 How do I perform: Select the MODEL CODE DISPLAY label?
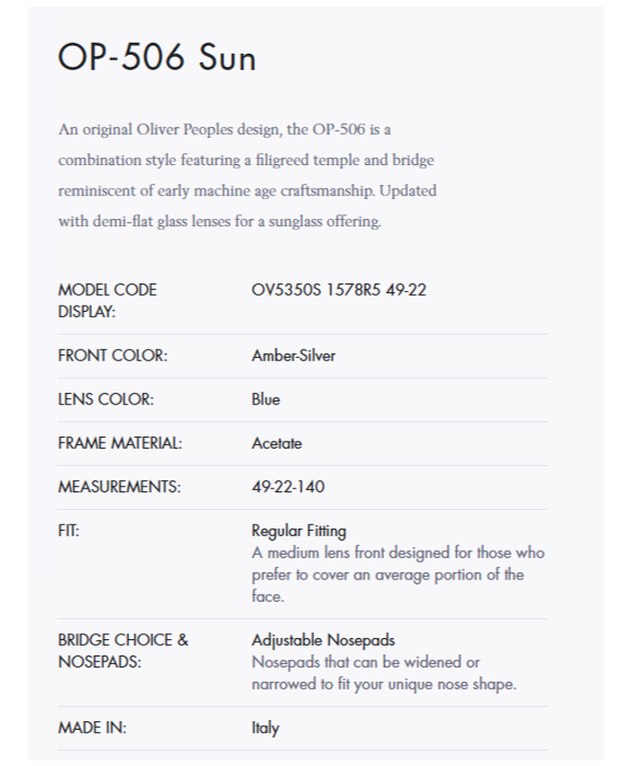pyautogui.click(x=107, y=301)
